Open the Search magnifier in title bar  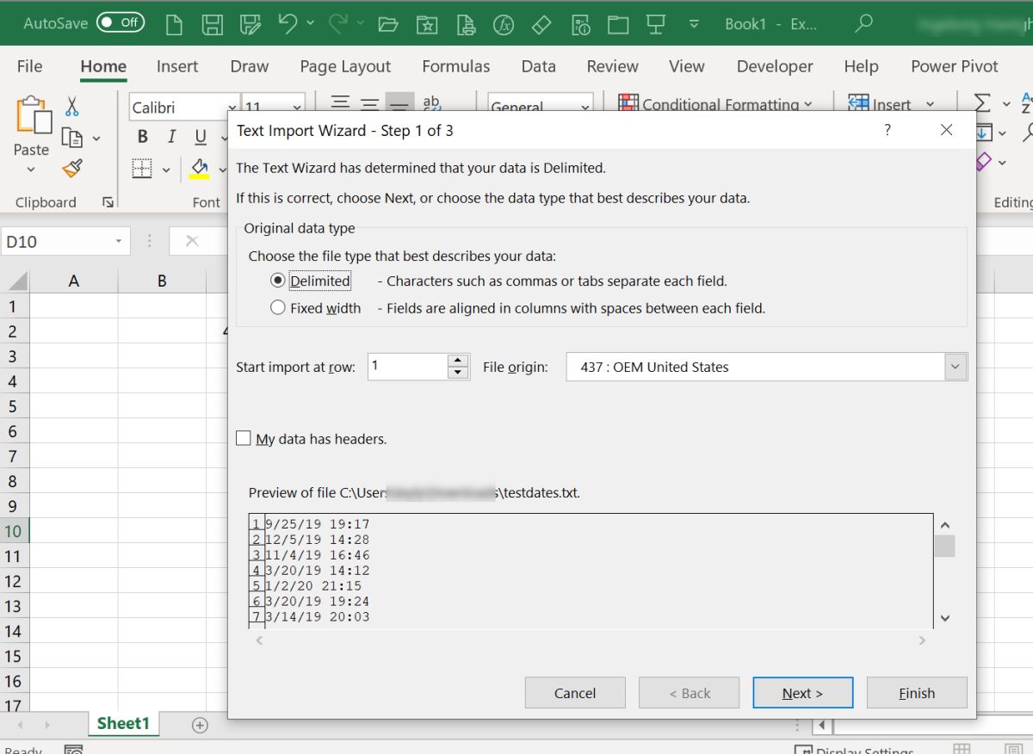coord(863,24)
